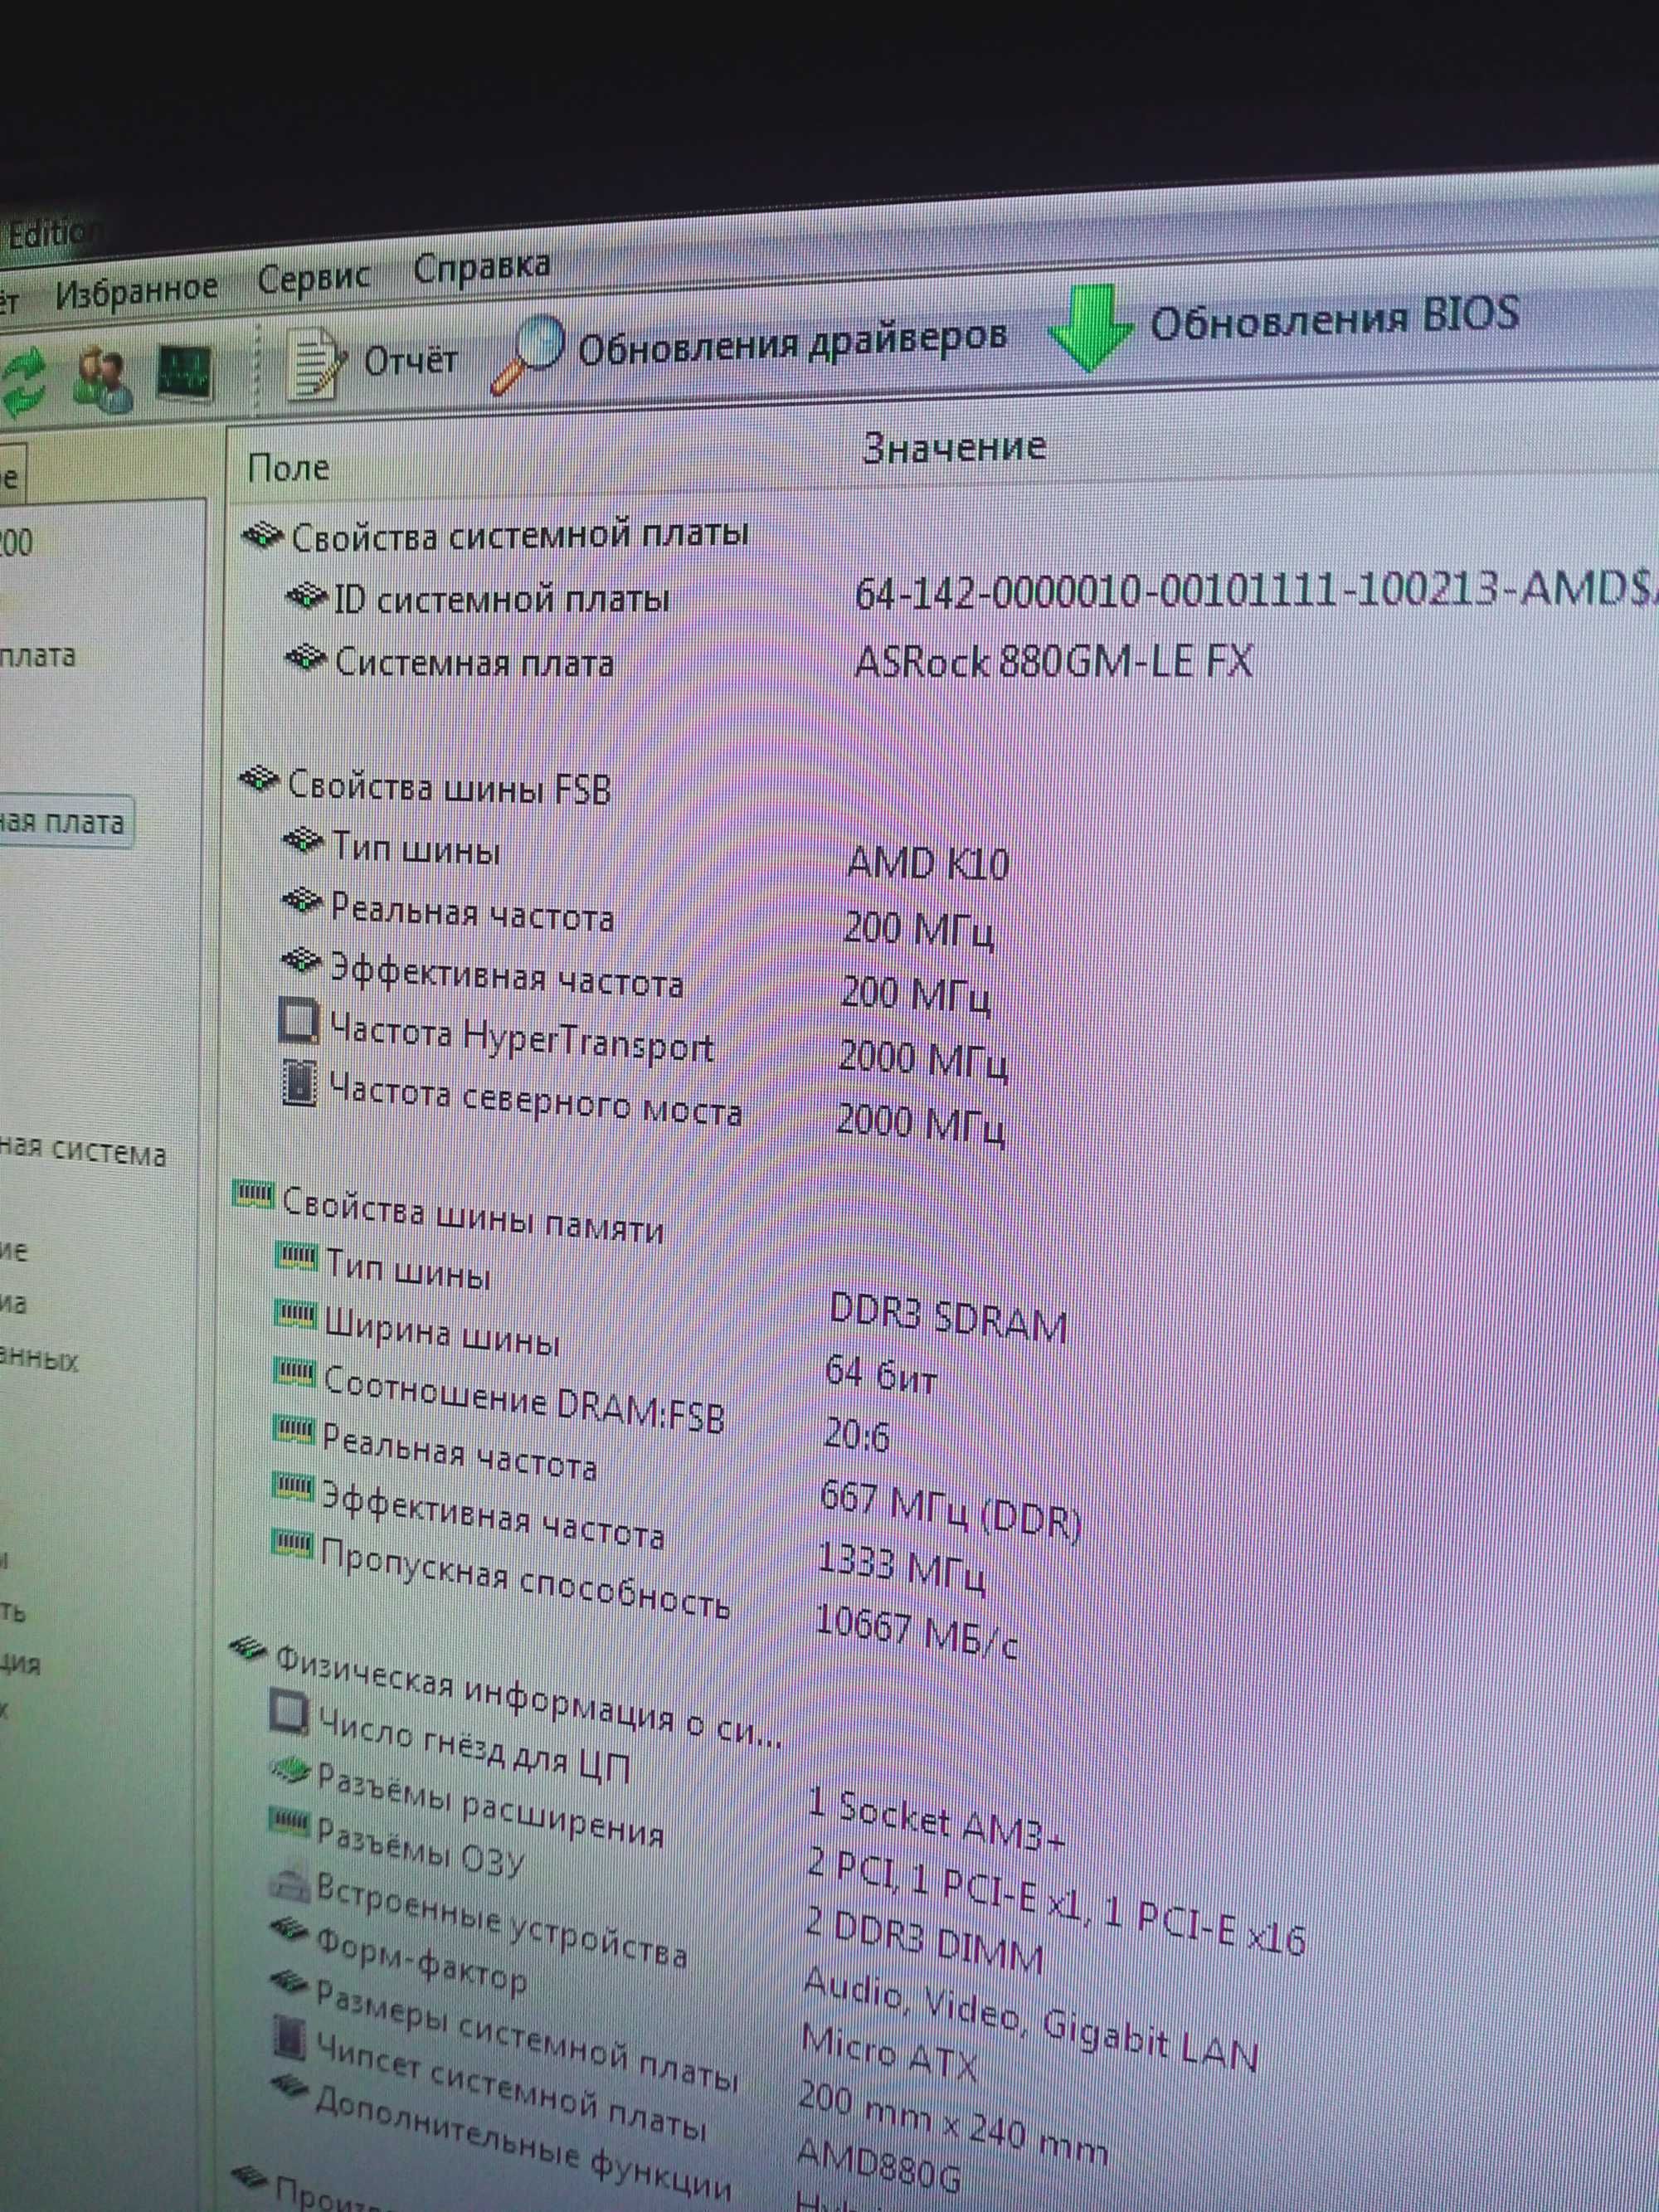Click Обновления драйверов in the toolbar
The image size is (1659, 2212).
pos(750,350)
